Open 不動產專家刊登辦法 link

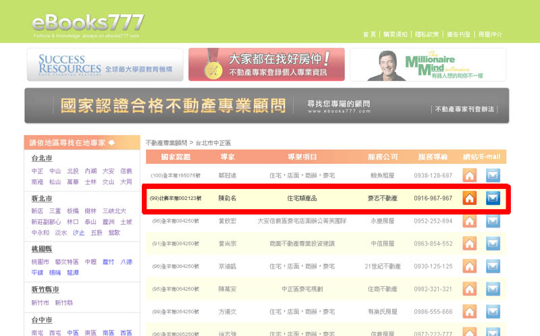(x=464, y=109)
